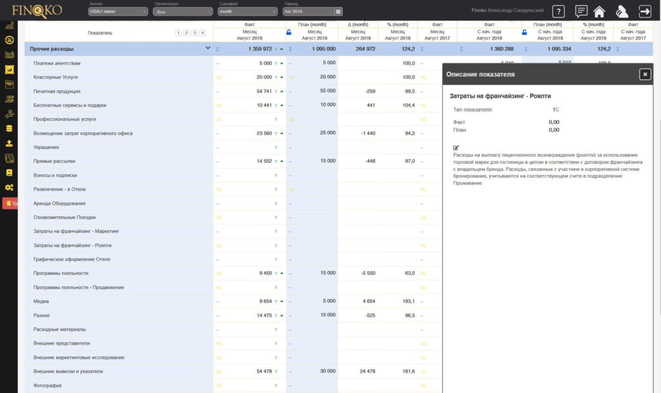Select the Прямые рассылки row
Viewport: 661px width, 393px height.
click(x=119, y=161)
